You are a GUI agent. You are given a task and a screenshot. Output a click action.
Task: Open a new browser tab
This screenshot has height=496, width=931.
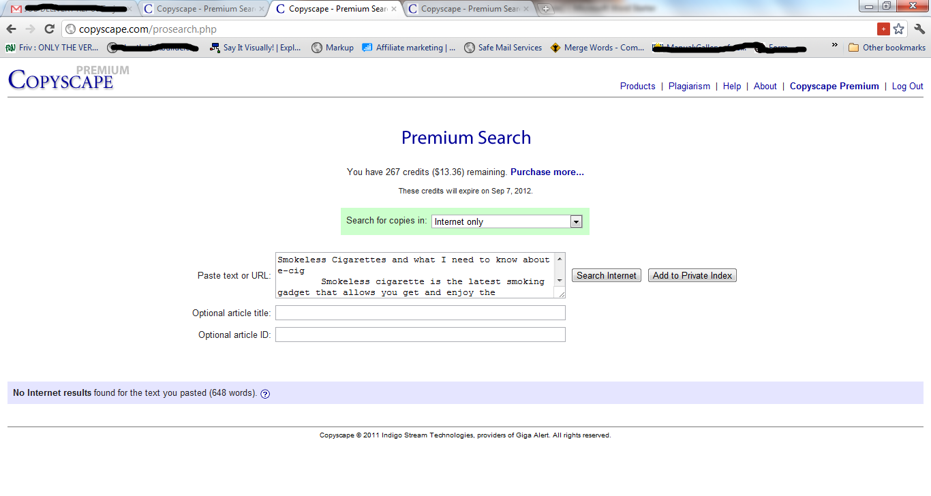pos(545,10)
